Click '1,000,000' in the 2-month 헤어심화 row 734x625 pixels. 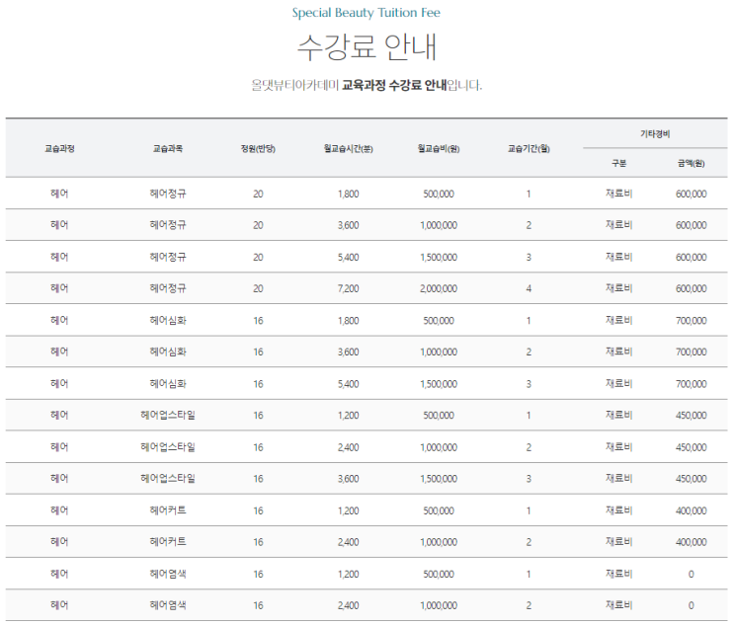(439, 352)
